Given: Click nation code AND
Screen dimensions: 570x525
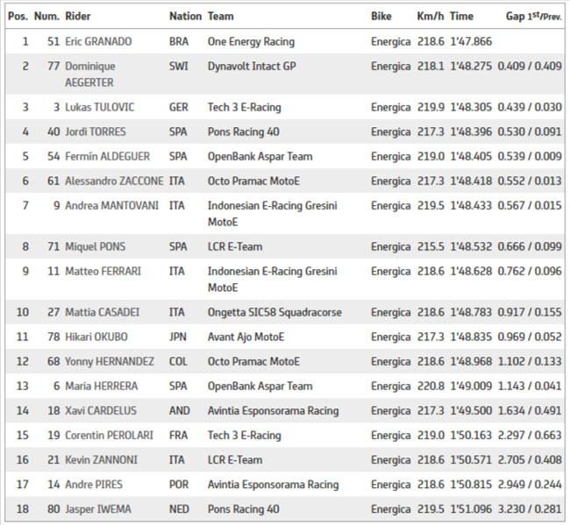Looking at the screenshot, I should pos(180,410).
